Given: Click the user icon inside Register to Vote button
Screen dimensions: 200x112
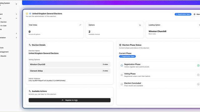Looking at the screenshot, I should click(x=62, y=100).
